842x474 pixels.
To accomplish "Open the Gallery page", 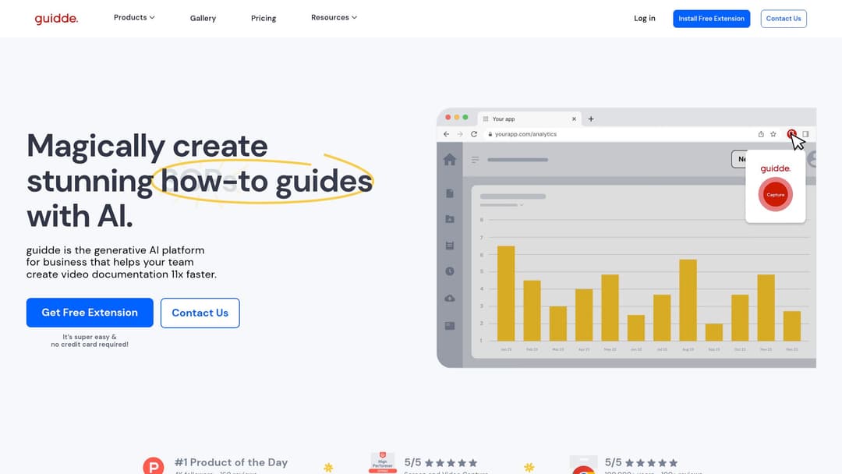I will [203, 18].
